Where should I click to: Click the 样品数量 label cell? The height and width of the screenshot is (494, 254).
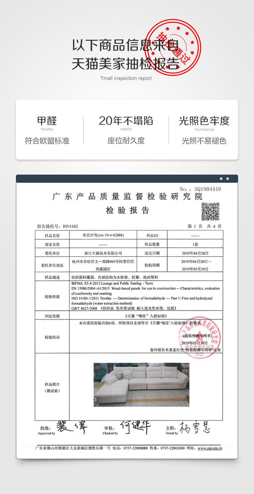[152, 244]
